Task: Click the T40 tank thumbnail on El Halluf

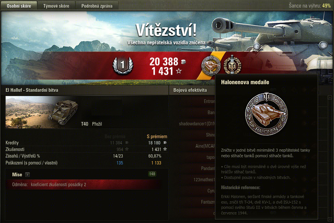Action: (42, 112)
